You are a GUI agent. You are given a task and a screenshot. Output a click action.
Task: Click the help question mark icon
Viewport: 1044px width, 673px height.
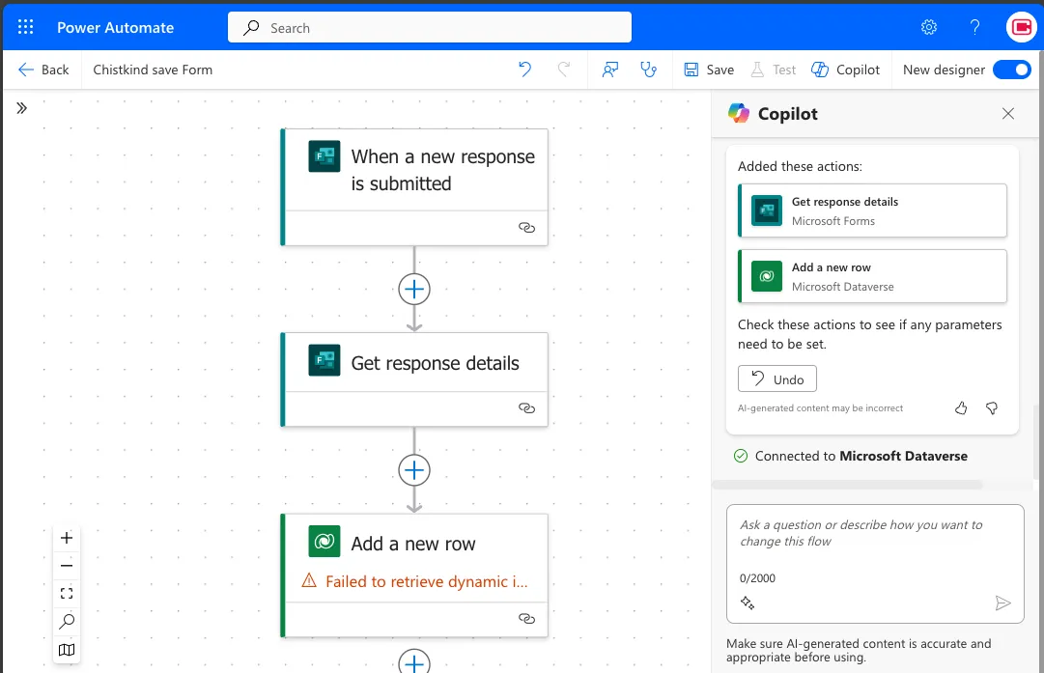tap(975, 27)
